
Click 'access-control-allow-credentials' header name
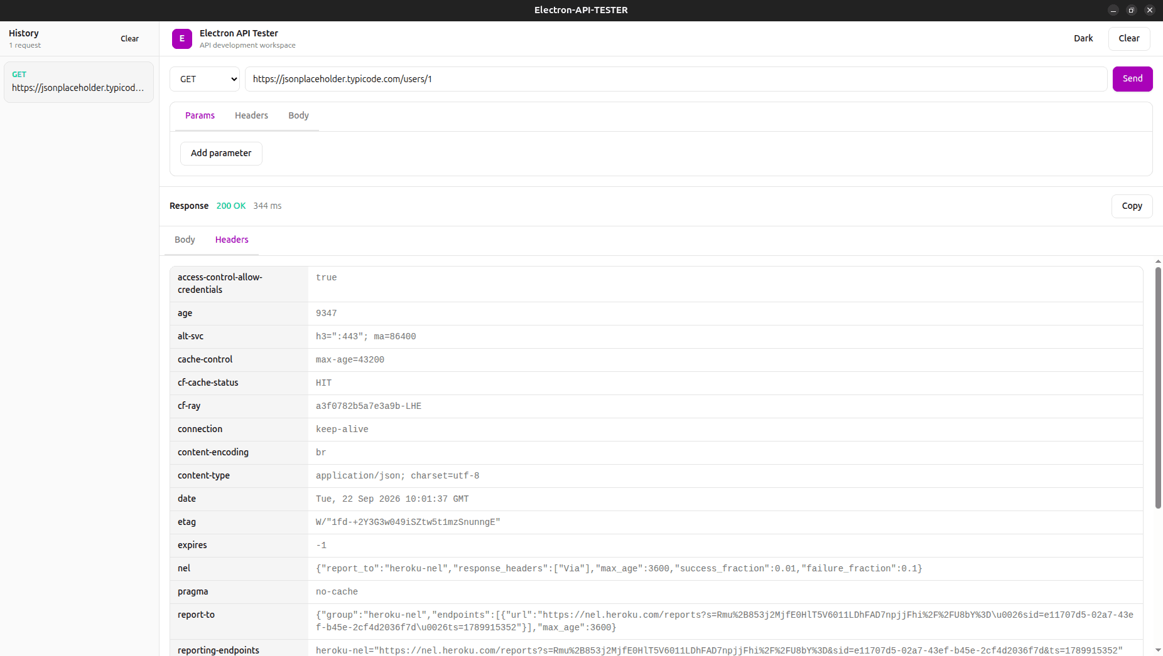220,283
